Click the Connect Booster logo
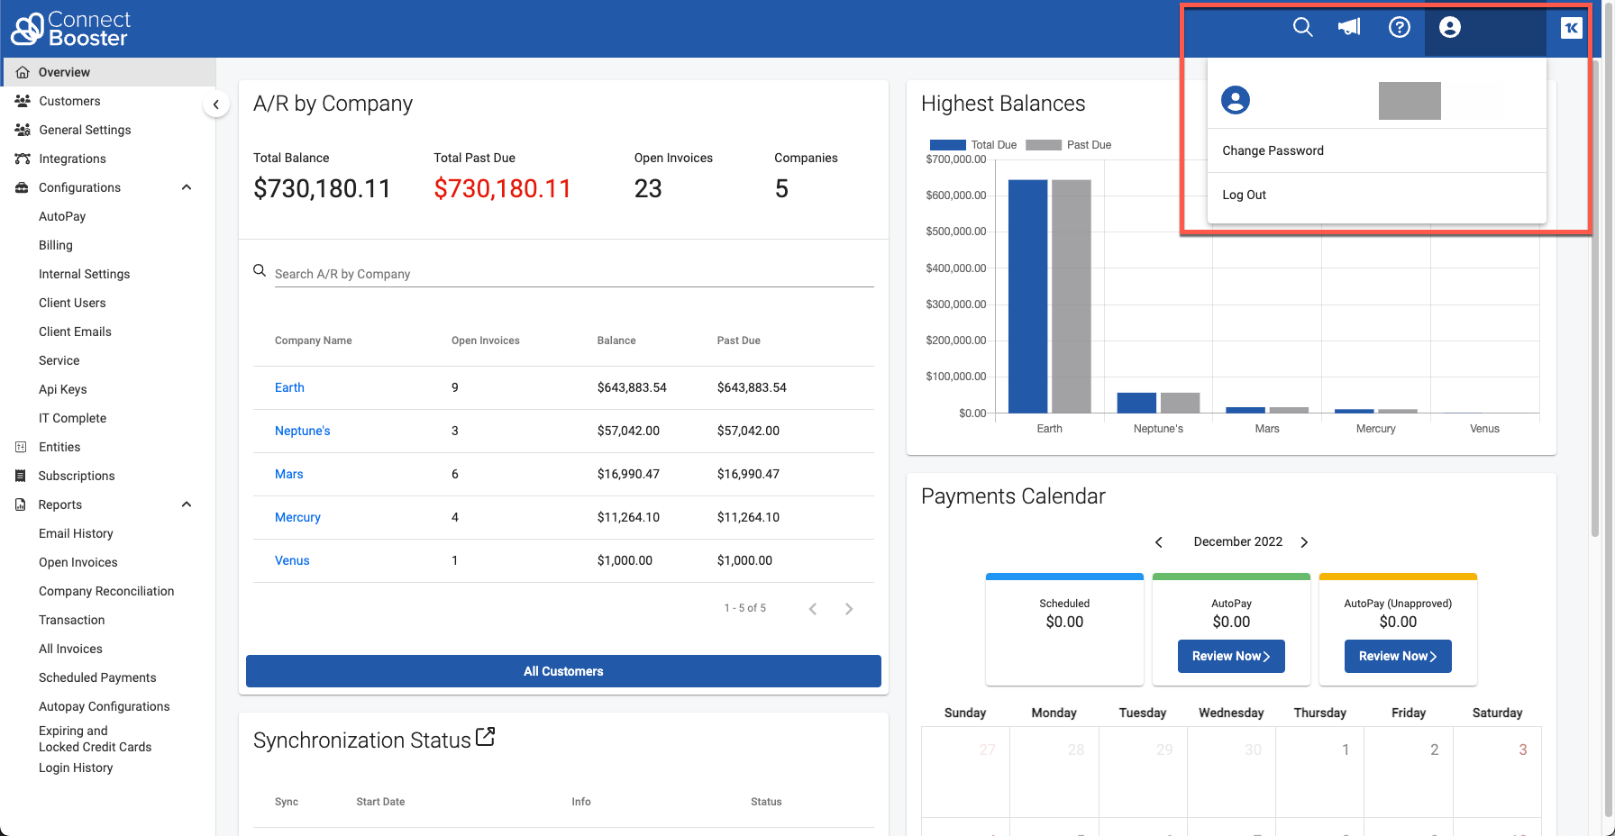 point(70,29)
